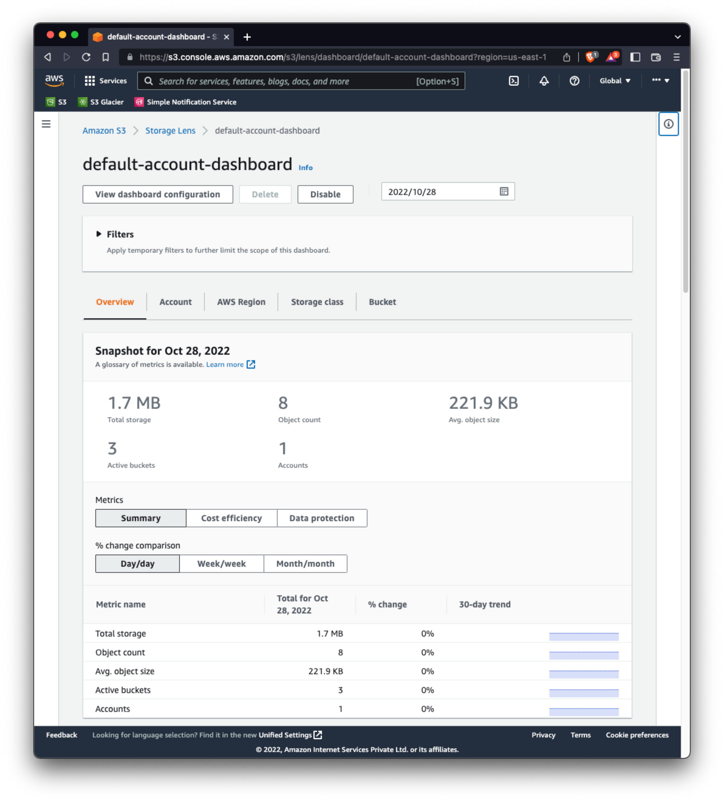
Task: Switch to the Overview tab
Action: click(115, 302)
